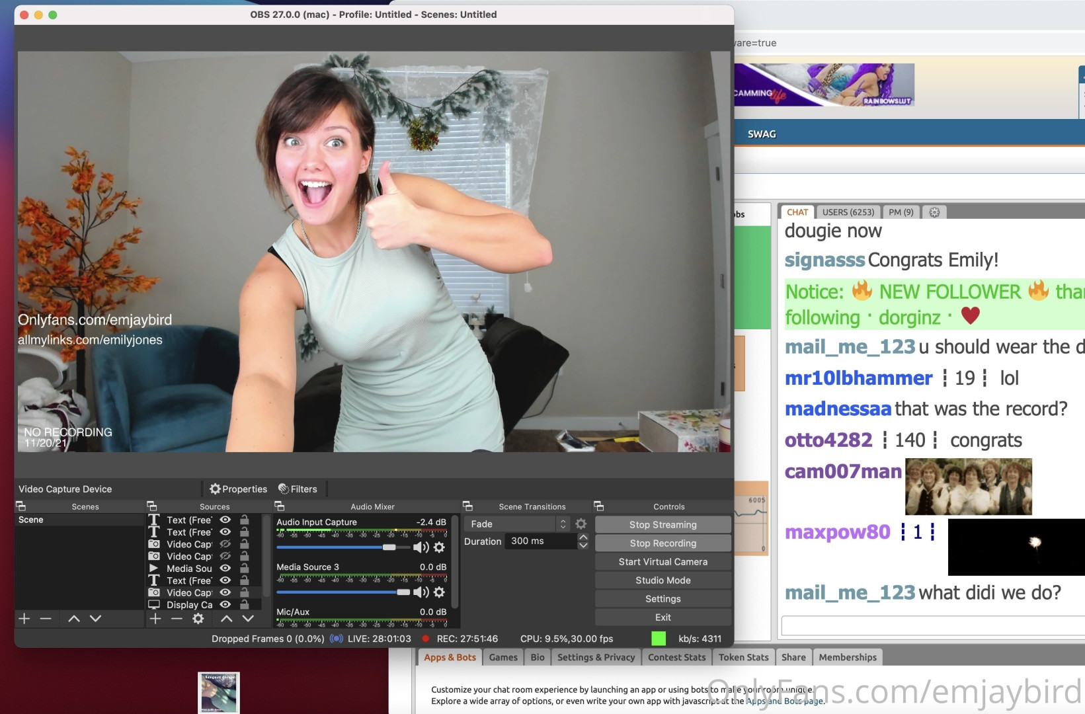
Task: Open the Fade transition dropdown
Action: click(517, 524)
